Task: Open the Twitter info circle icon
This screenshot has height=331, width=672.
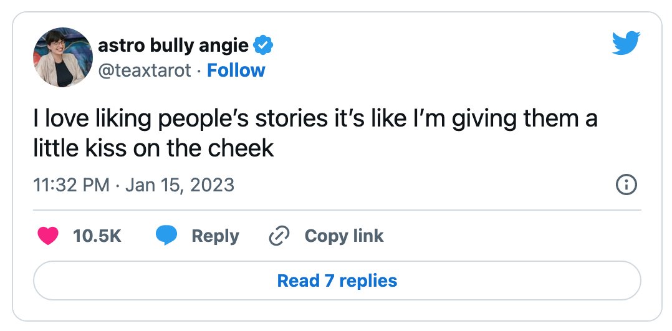Action: (x=626, y=185)
